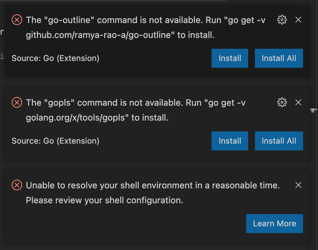This screenshot has height=250, width=318.
Task: Click the red error icon on go-outline notification
Action: pos(17,20)
